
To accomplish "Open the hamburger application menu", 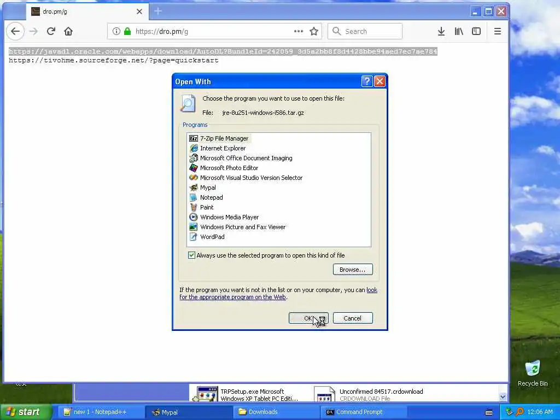I will (498, 31).
